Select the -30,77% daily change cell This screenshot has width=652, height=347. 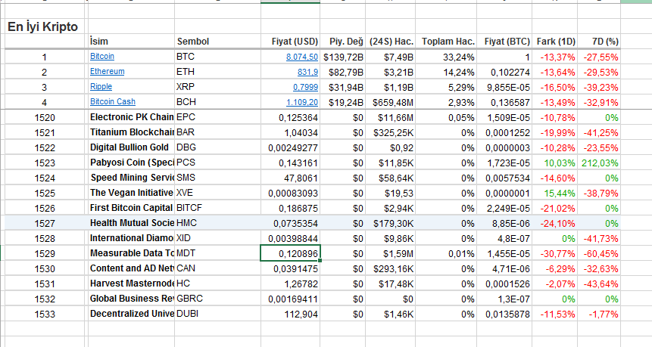[x=555, y=253]
